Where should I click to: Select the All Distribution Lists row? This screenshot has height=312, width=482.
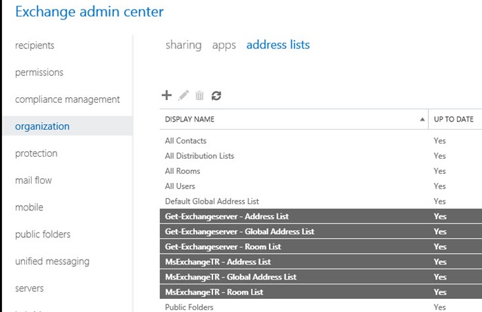click(x=321, y=156)
